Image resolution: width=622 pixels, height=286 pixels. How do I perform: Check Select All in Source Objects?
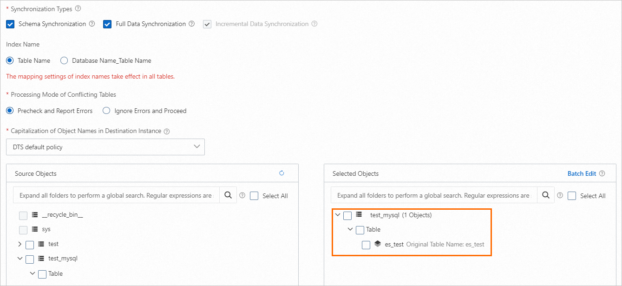(254, 196)
